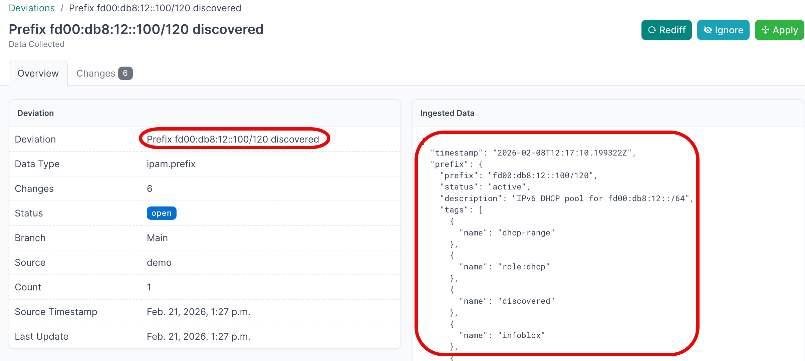Click the Apply button

[x=779, y=30]
